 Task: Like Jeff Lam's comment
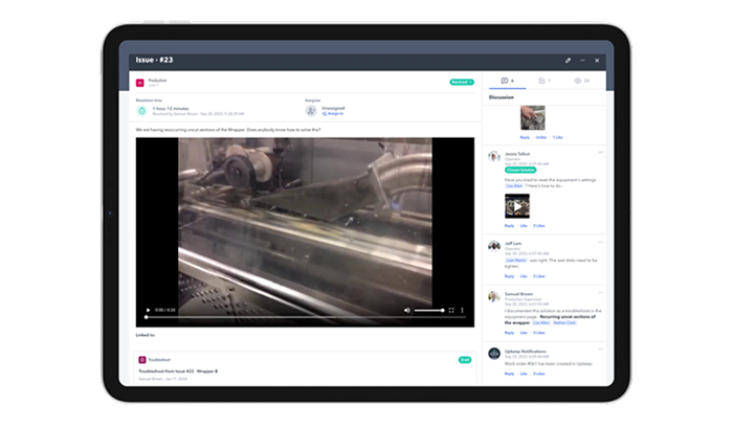coord(524,277)
